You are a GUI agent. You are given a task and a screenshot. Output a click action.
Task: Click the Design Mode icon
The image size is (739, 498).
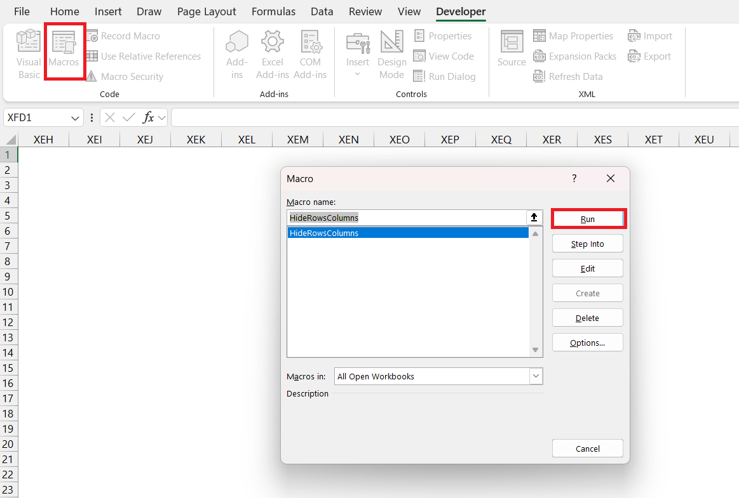point(391,42)
